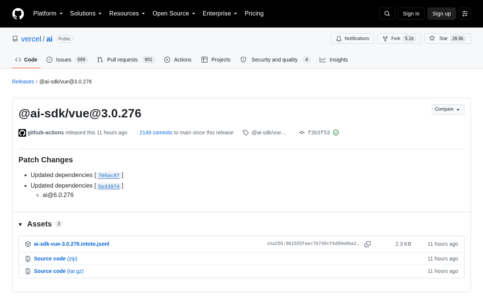The width and height of the screenshot is (483, 302).
Task: Expand the Platform menu
Action: (48, 14)
